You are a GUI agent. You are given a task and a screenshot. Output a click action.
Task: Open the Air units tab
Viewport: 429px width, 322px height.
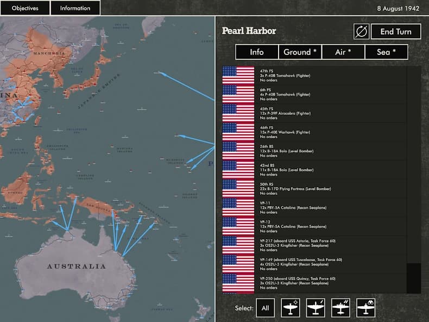tap(343, 52)
